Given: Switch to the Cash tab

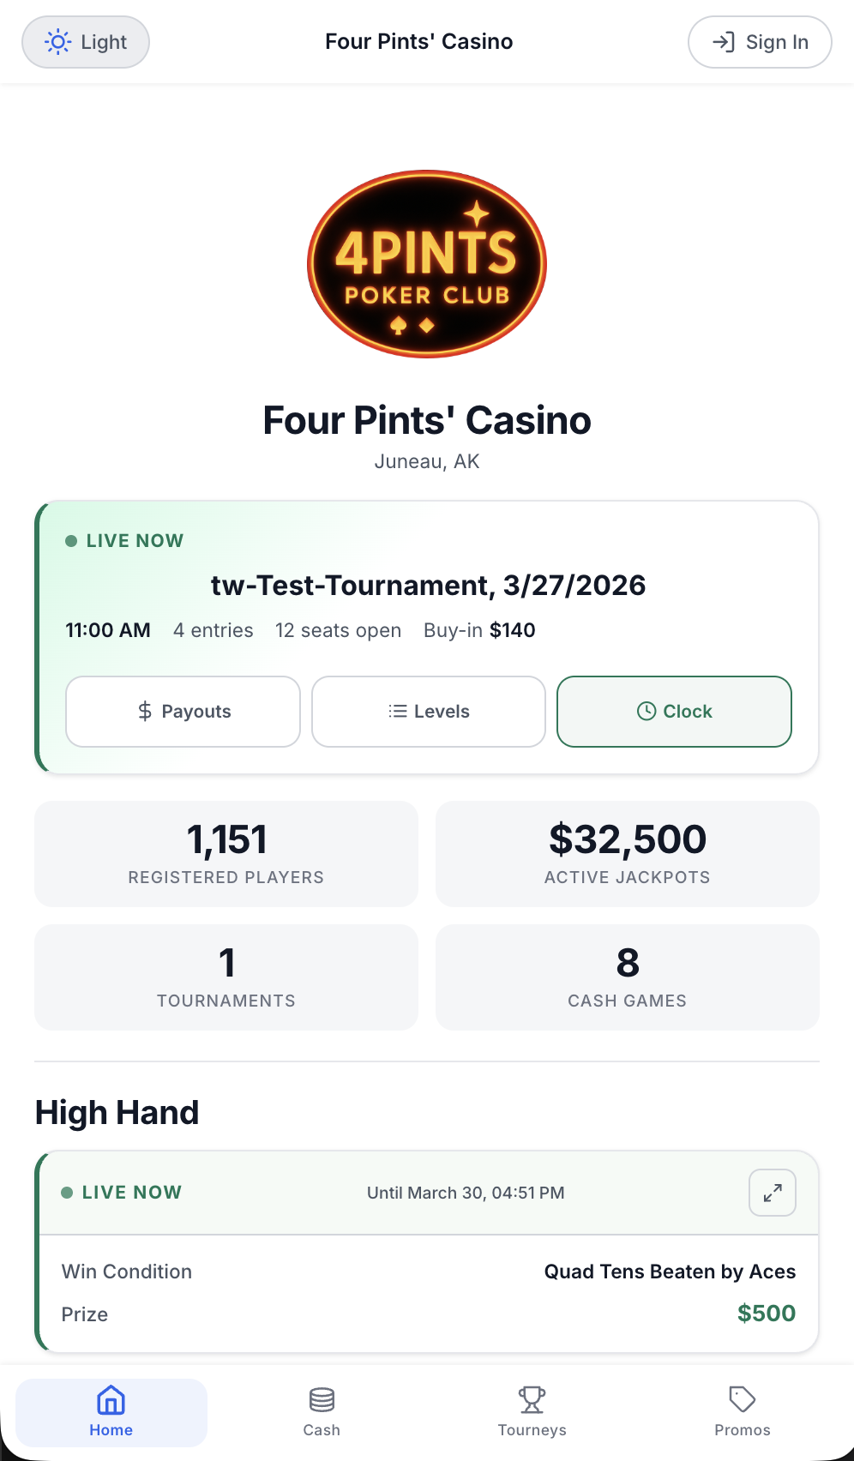Looking at the screenshot, I should (322, 1411).
